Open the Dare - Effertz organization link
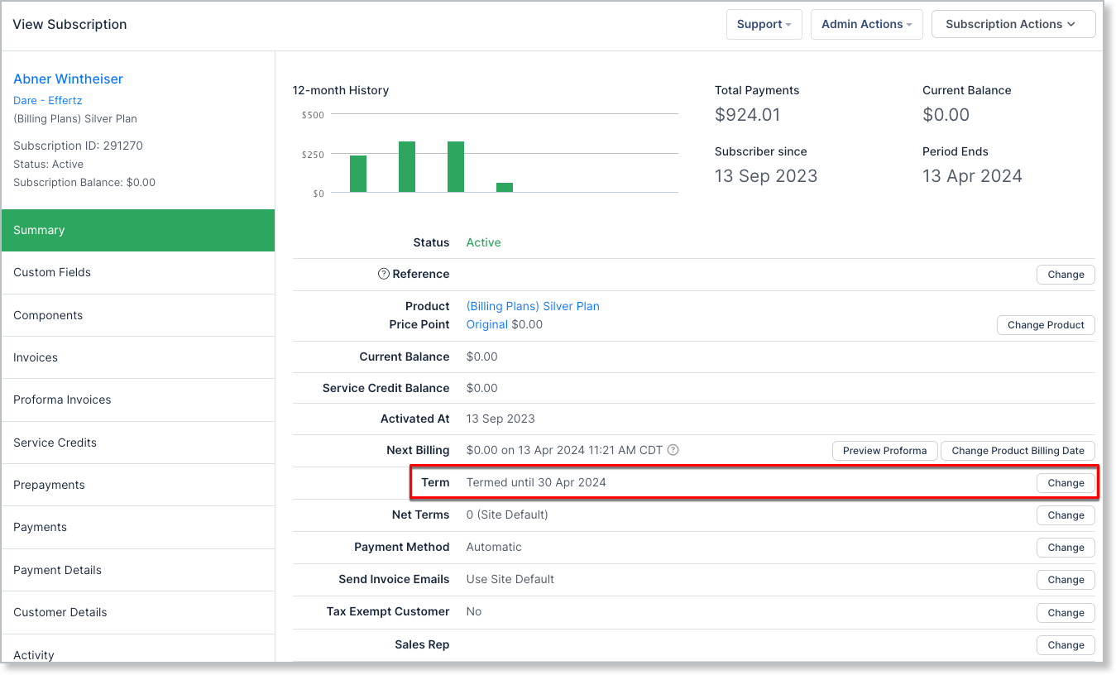Screen dimensions: 1116x675 point(47,100)
